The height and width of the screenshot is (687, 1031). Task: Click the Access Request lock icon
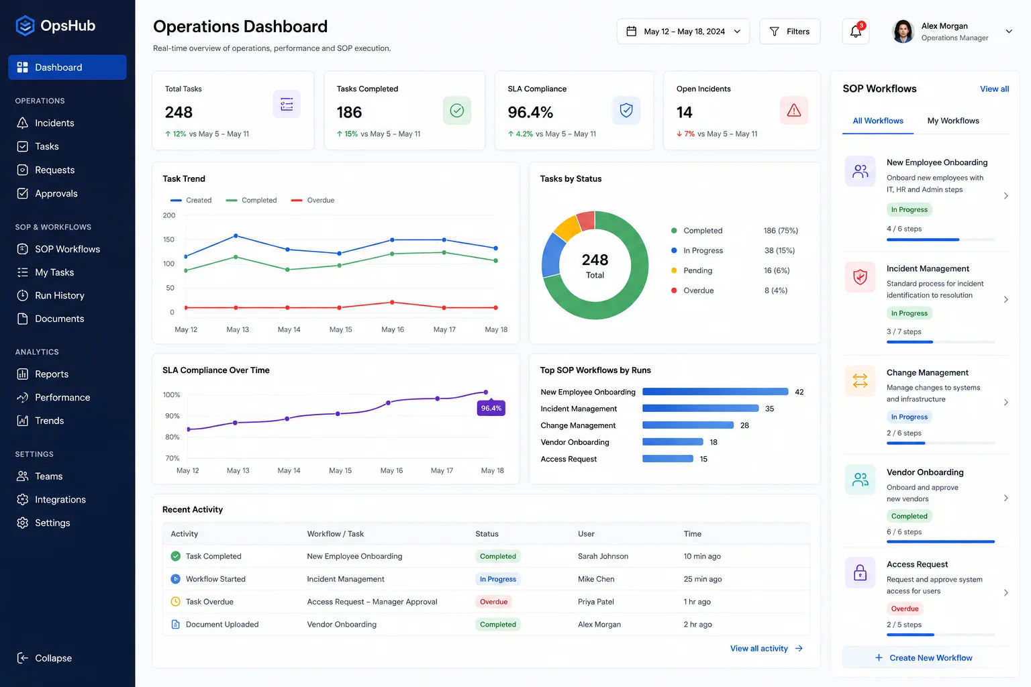(860, 572)
